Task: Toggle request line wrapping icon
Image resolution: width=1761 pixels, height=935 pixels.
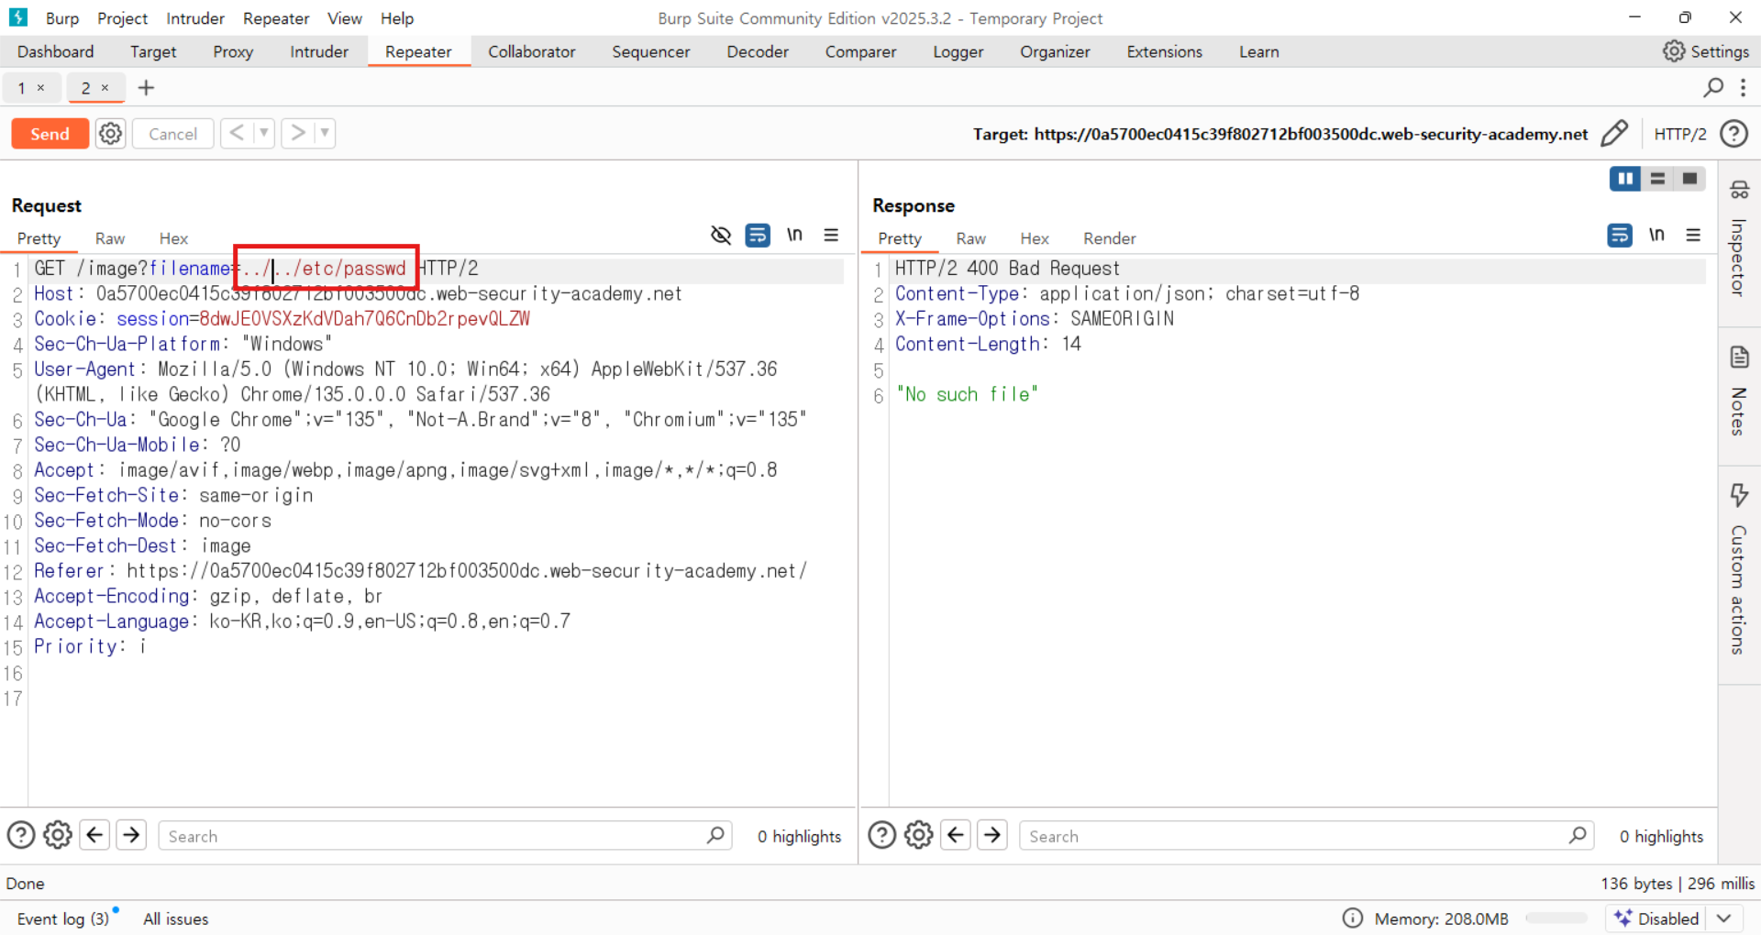Action: [758, 236]
